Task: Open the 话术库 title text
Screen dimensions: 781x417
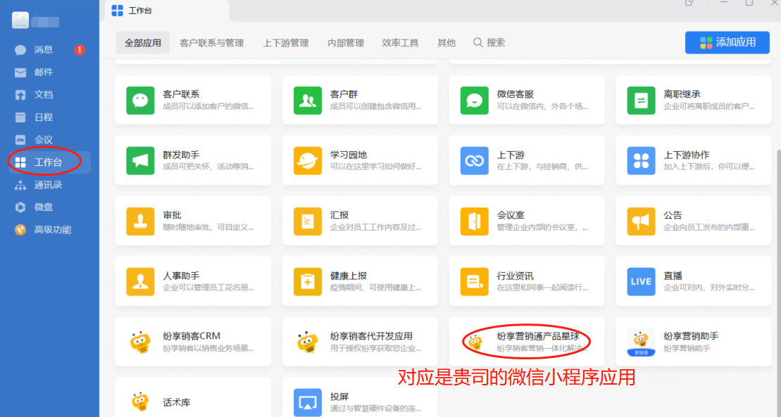Action: pyautogui.click(x=176, y=402)
